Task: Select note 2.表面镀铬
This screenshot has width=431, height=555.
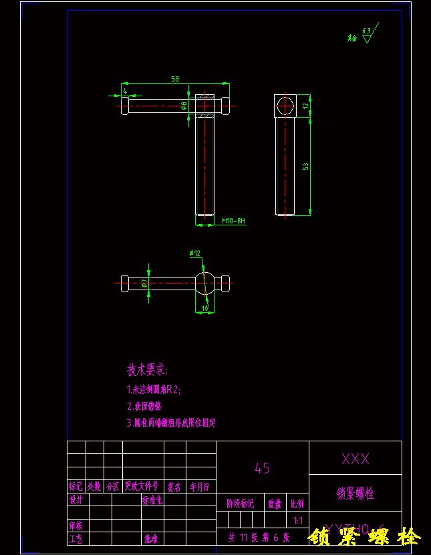Action: click(144, 407)
